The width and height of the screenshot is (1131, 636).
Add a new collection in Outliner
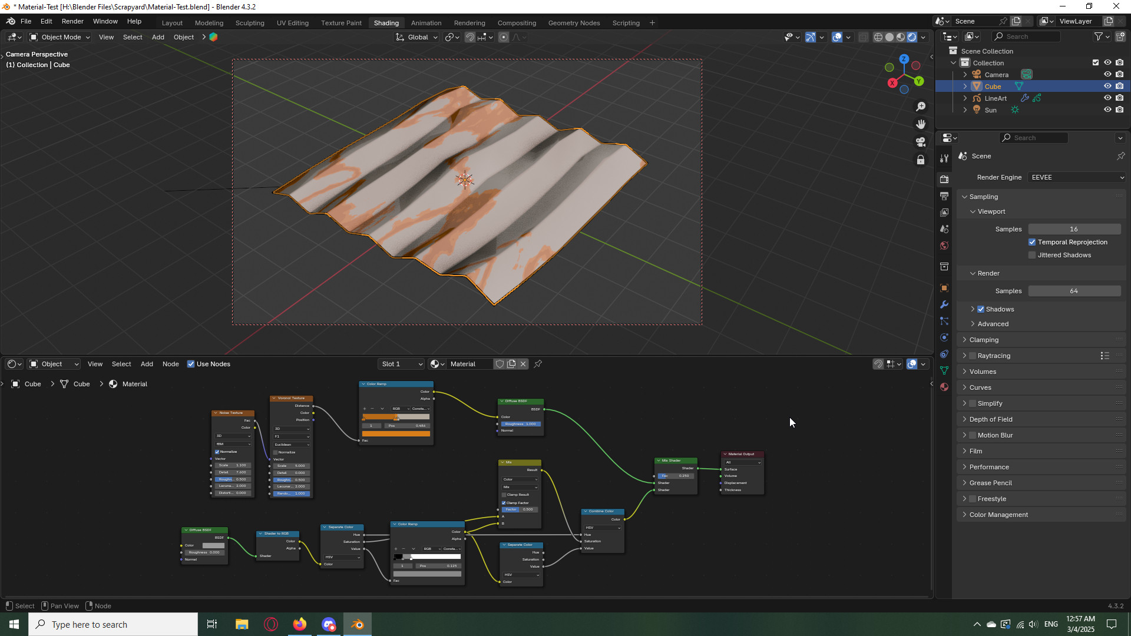[1120, 37]
